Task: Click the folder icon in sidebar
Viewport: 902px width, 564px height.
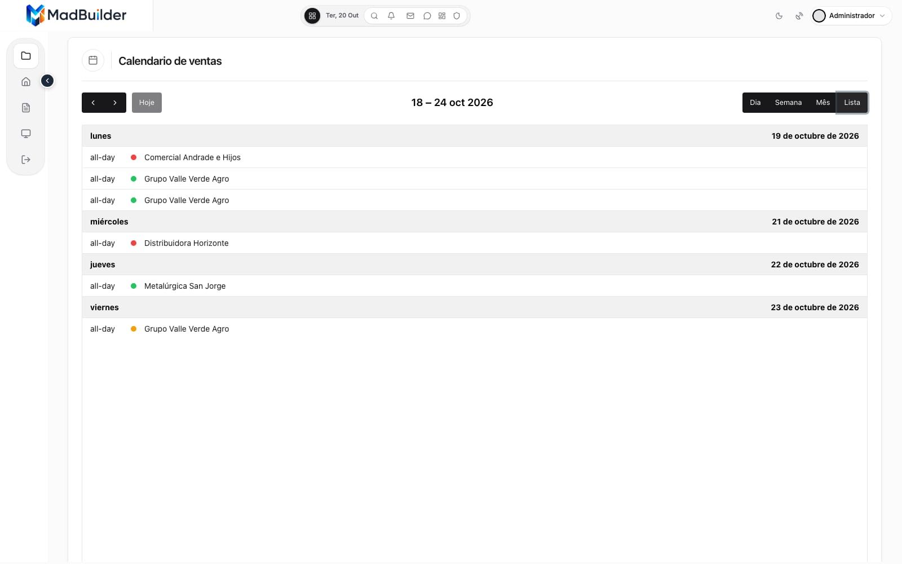Action: [26, 56]
